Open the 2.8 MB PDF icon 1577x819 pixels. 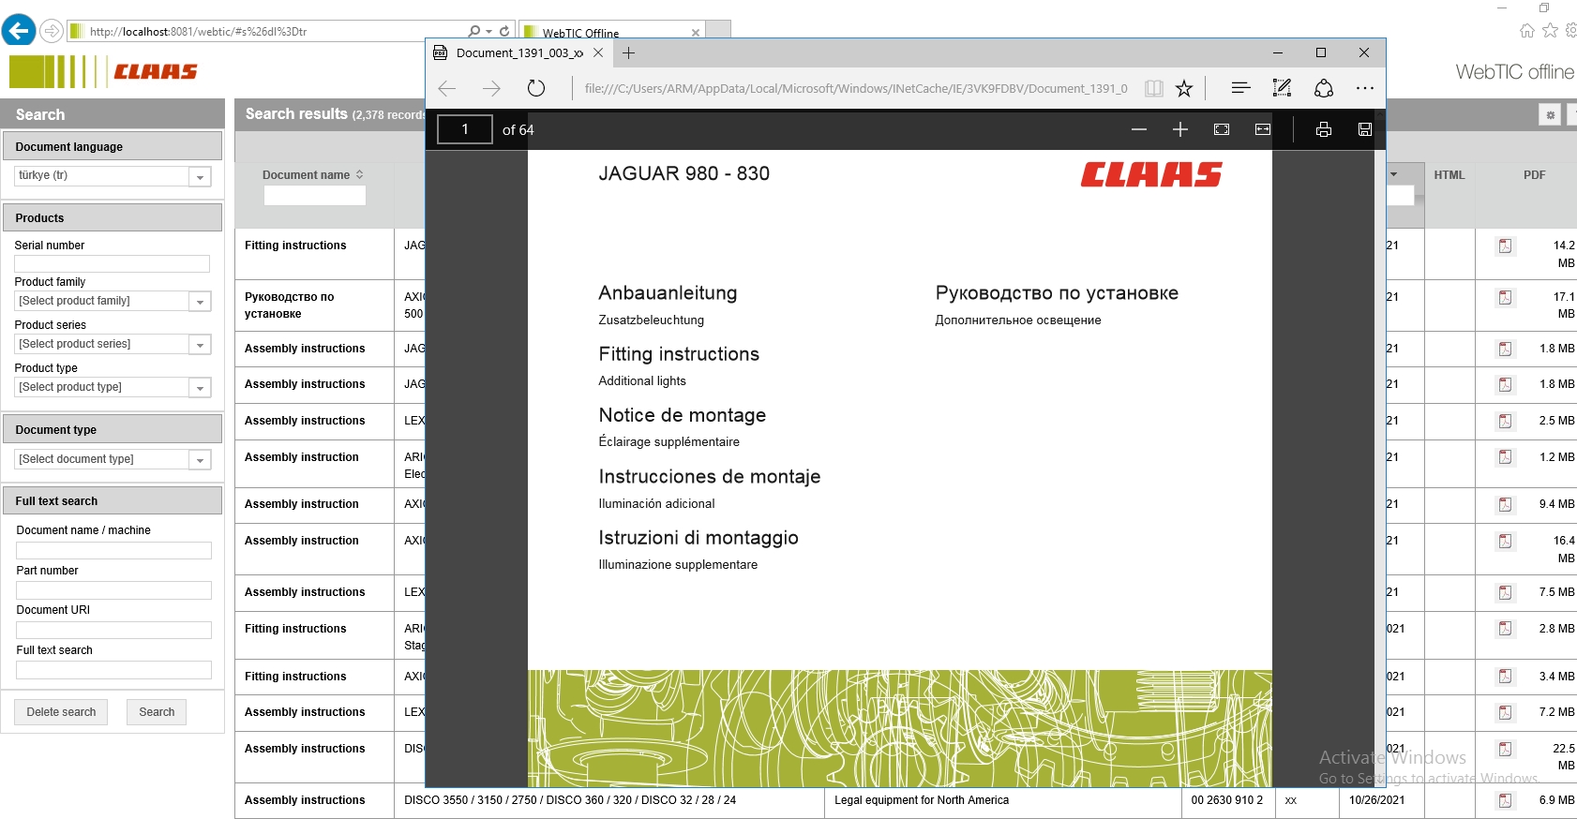click(1505, 629)
